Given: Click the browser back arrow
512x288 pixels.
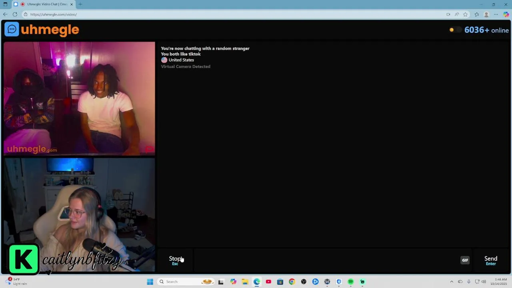Looking at the screenshot, I should pyautogui.click(x=5, y=14).
